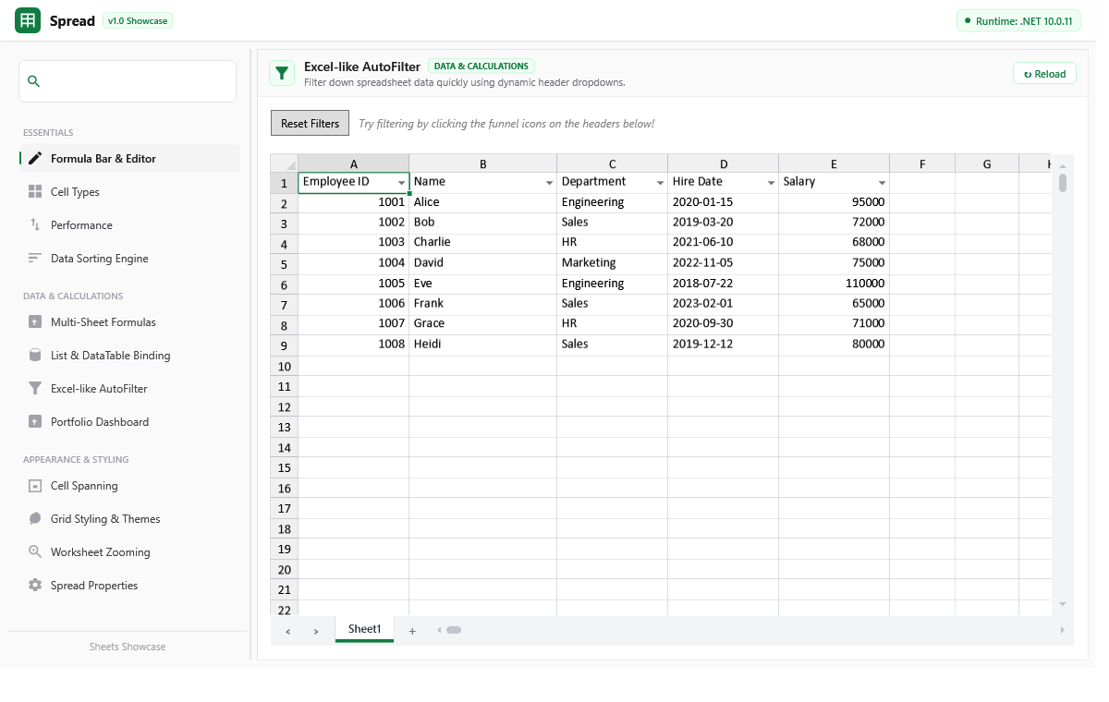Click the green Spread app logo icon
Image resolution: width=1109 pixels, height=702 pixels.
tap(28, 20)
